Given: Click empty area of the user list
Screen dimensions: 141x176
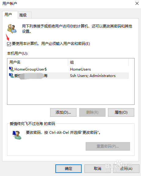Looking at the screenshot, I should [71, 91].
